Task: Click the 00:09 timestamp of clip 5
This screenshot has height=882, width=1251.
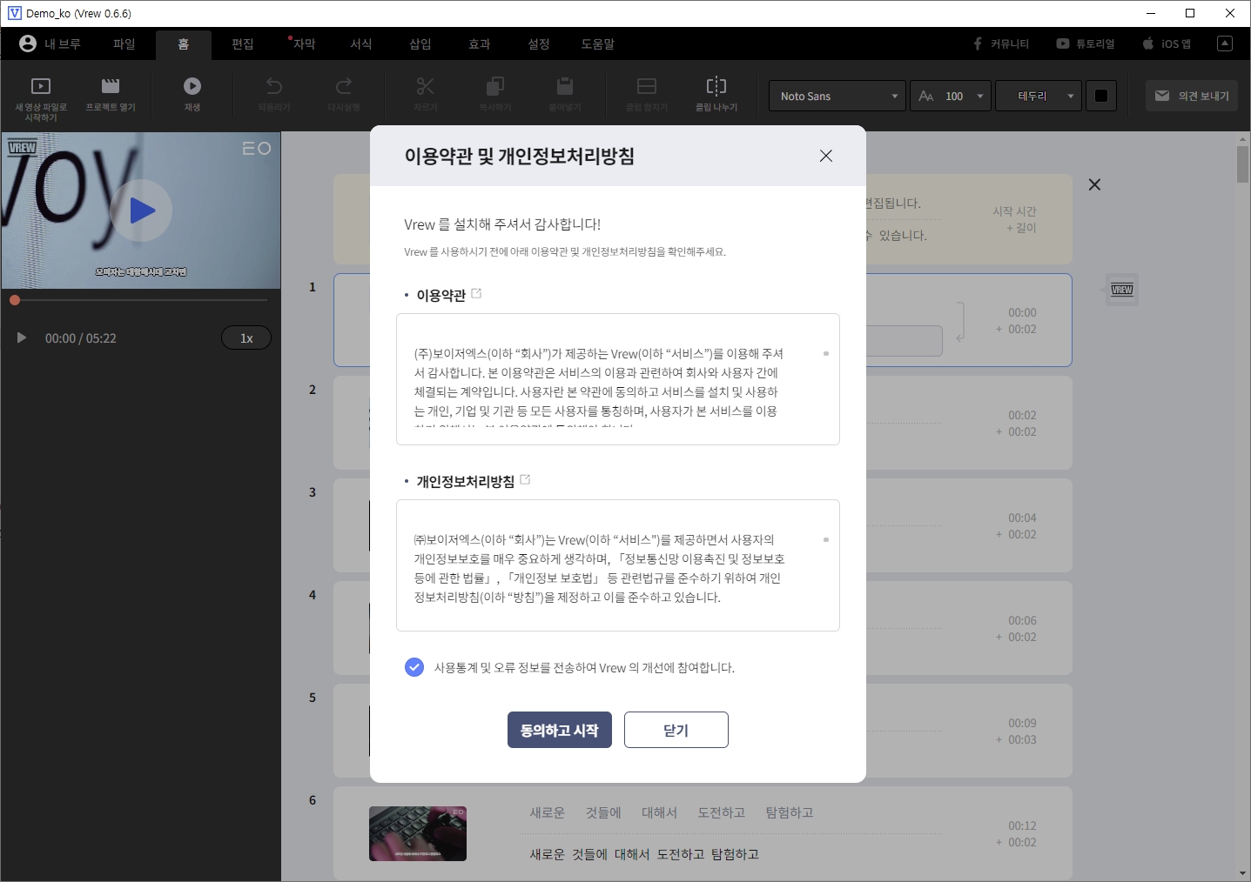Action: 1022,723
